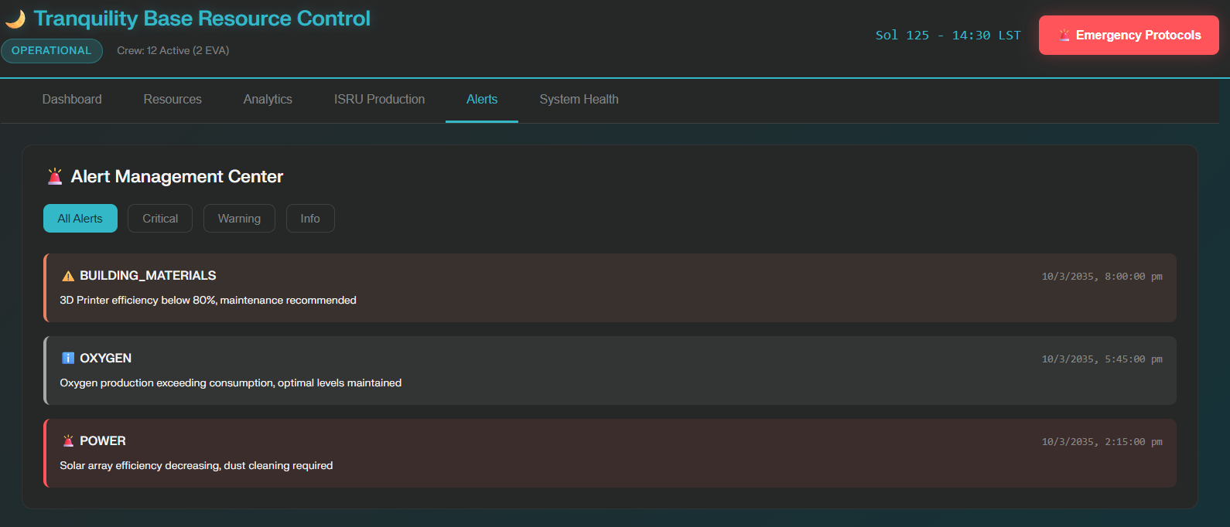Filter alerts by Critical

coord(160,219)
